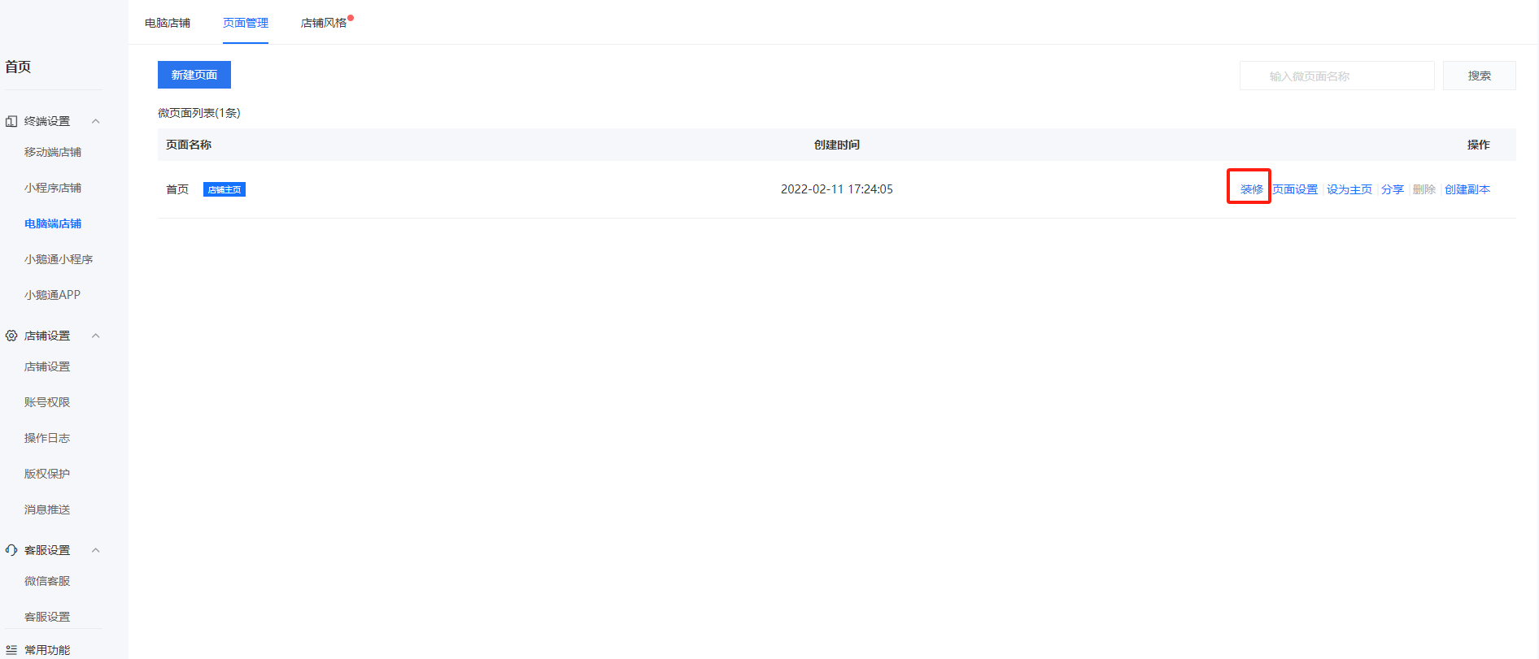Image resolution: width=1539 pixels, height=659 pixels.
Task: Open 首页 in the left sidebar
Action: click(18, 67)
